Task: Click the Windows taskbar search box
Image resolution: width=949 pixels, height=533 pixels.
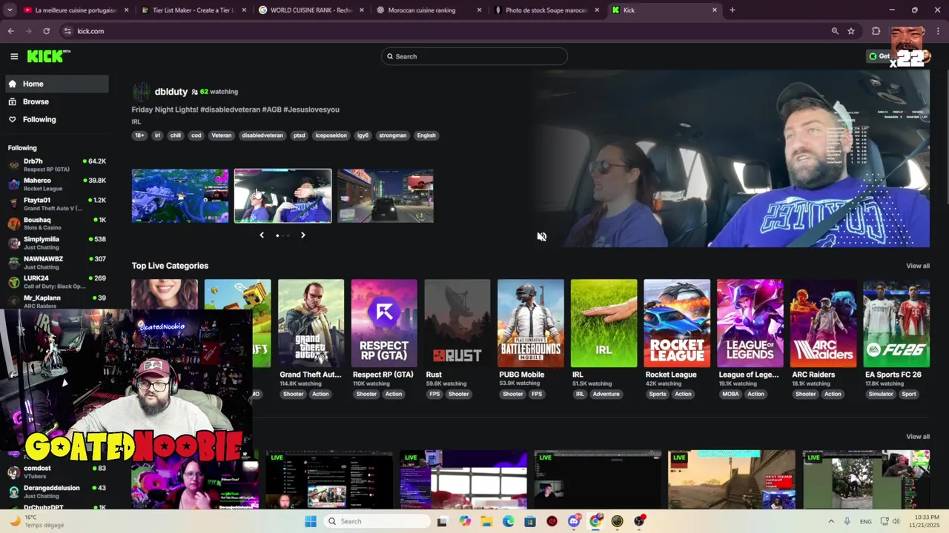Action: tap(376, 521)
